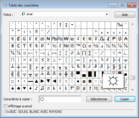139x118 pixels.
Task: Enable the Affichage avancé checkbox
Action: 5,106
